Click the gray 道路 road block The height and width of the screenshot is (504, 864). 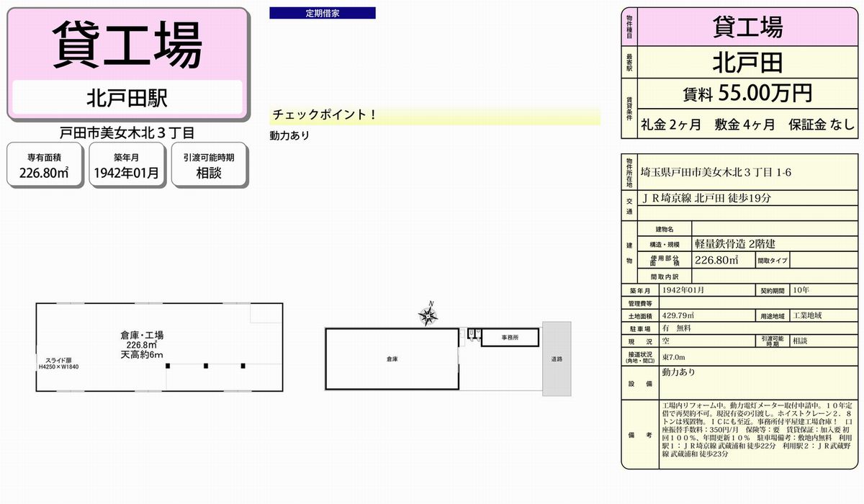click(557, 358)
